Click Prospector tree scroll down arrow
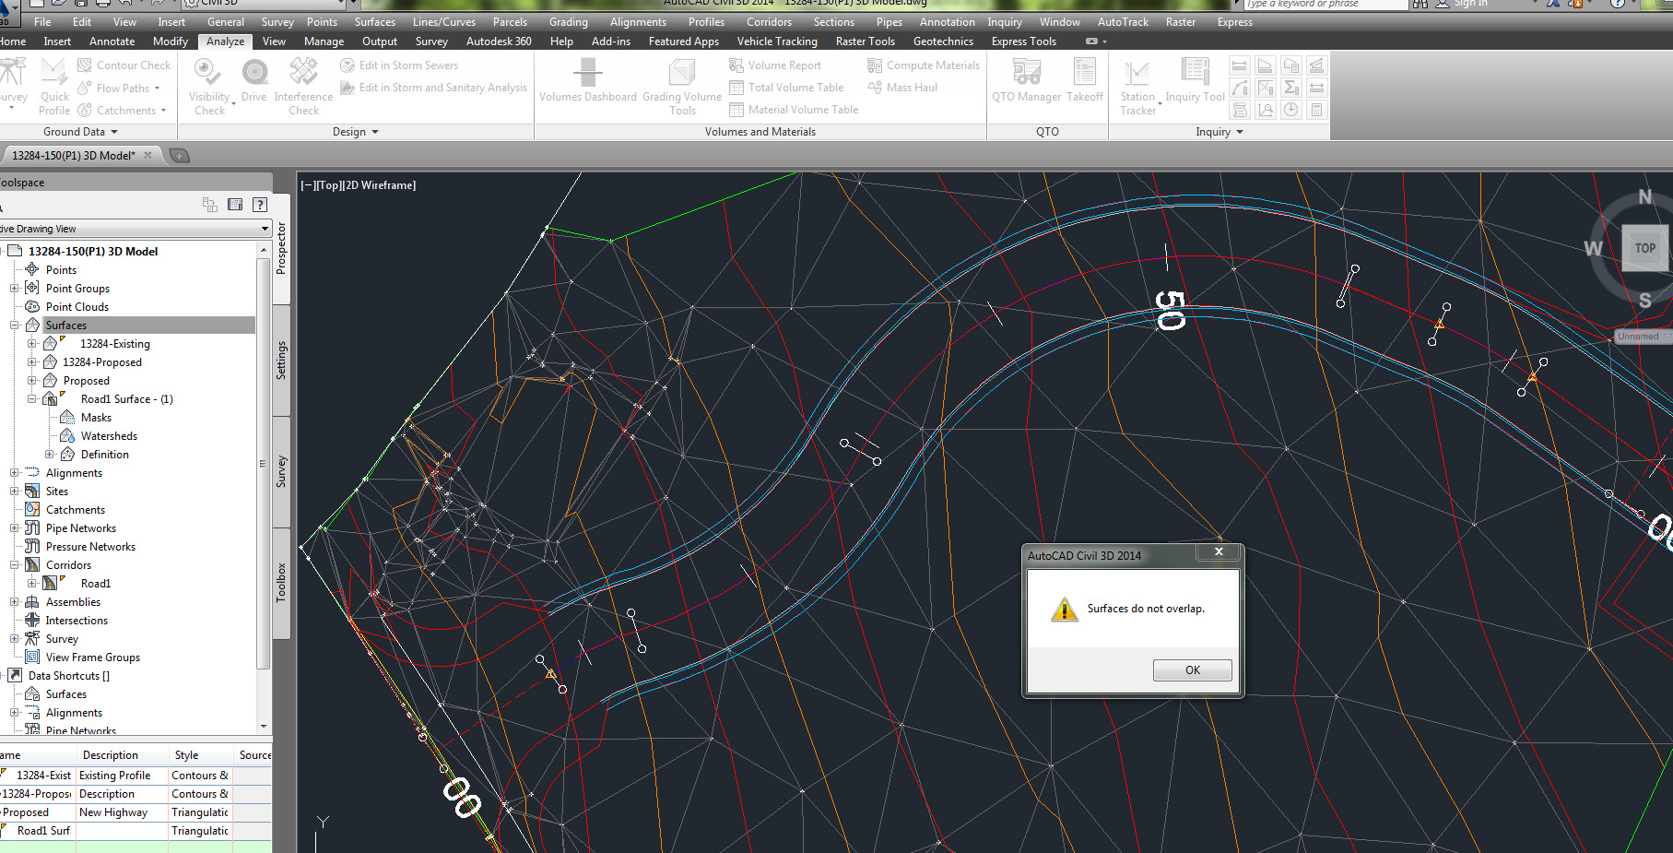The image size is (1673, 853). [265, 727]
